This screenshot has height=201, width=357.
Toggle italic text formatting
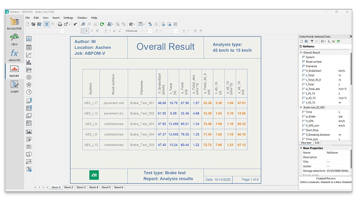click(92, 31)
